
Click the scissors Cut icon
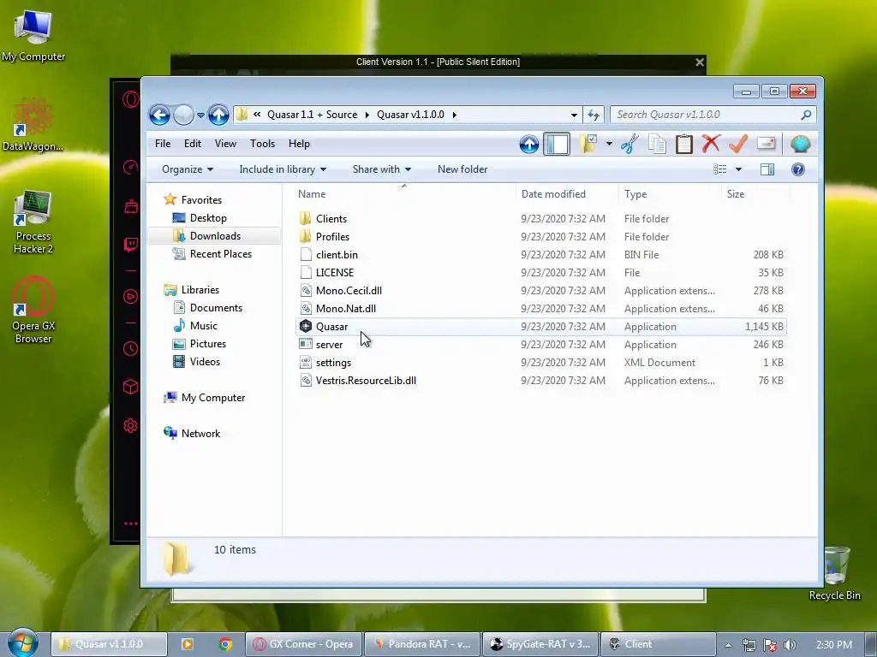(629, 144)
